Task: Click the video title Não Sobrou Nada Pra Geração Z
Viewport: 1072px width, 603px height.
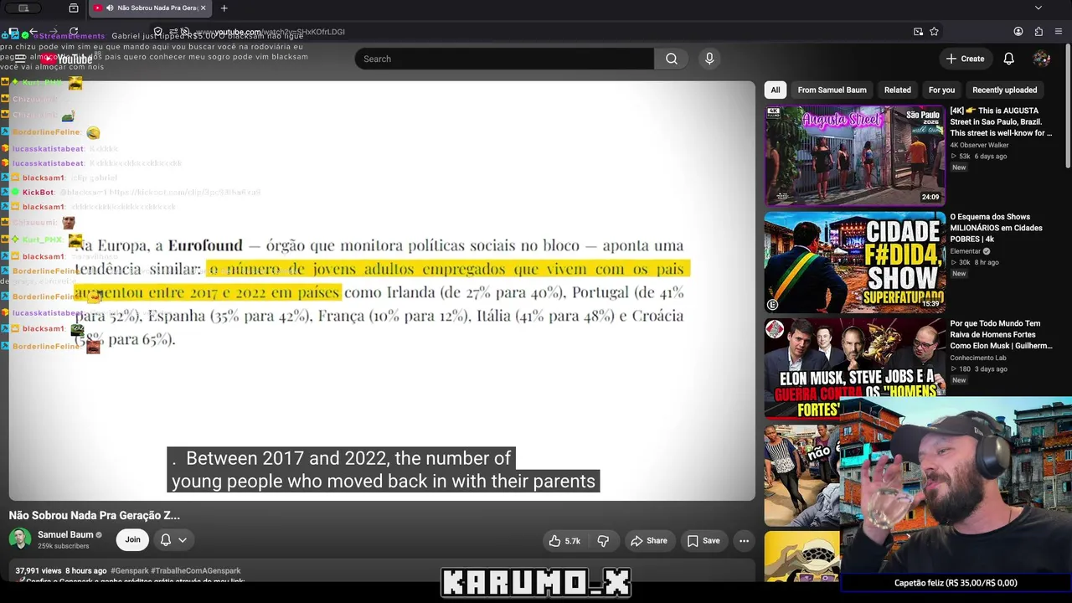Action: click(95, 515)
